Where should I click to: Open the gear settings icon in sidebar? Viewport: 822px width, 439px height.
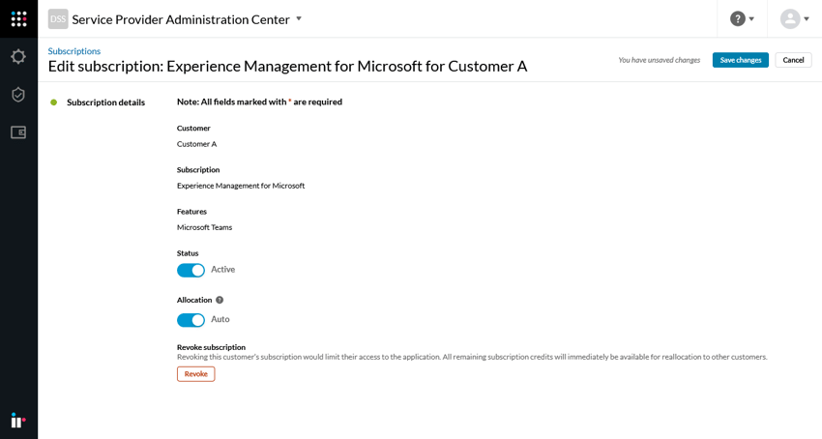point(18,57)
